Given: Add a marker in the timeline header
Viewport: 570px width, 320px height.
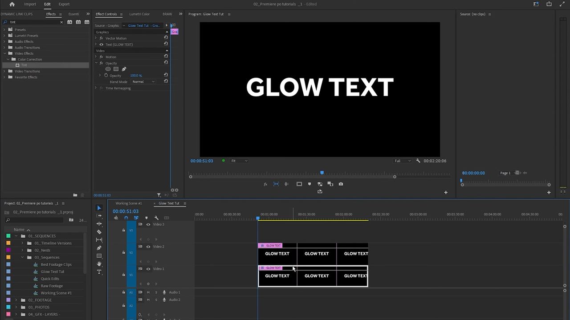Looking at the screenshot, I should pos(147,218).
